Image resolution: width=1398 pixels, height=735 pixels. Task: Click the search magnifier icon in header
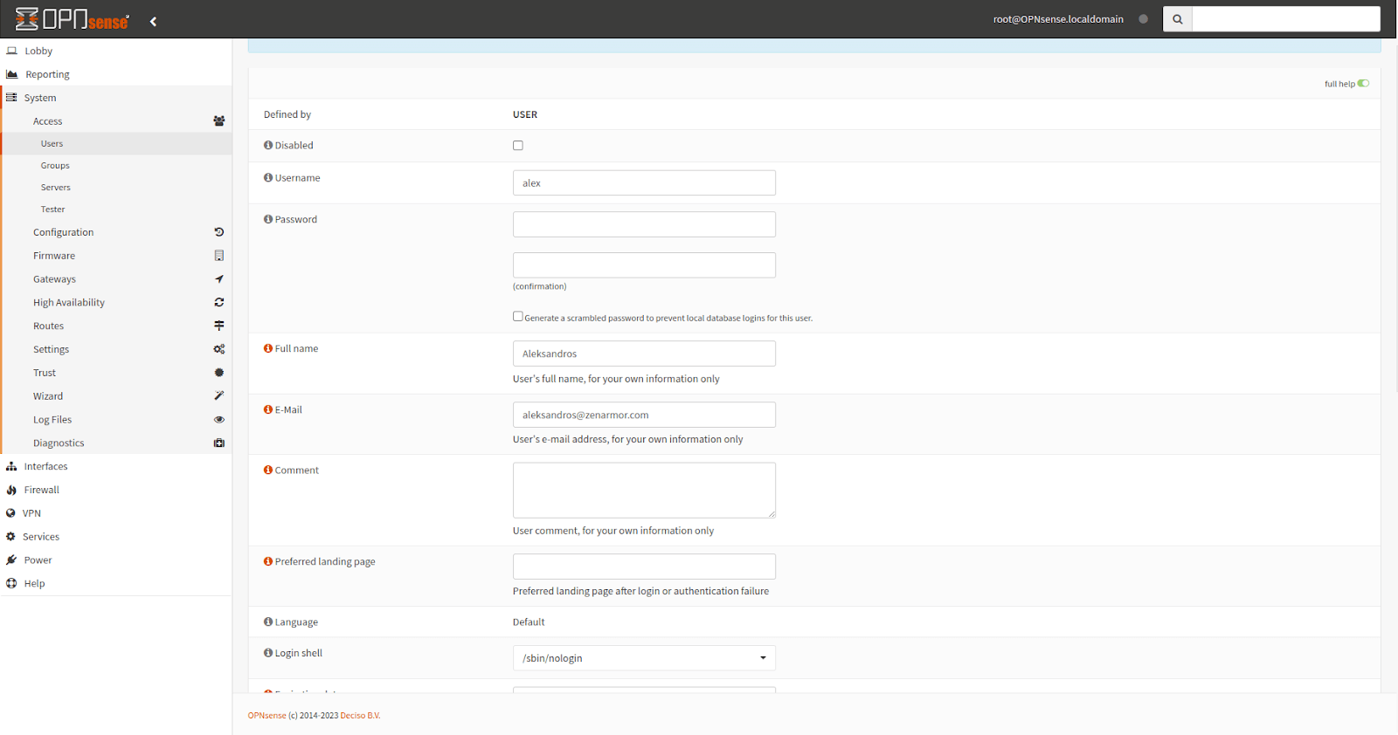point(1177,19)
